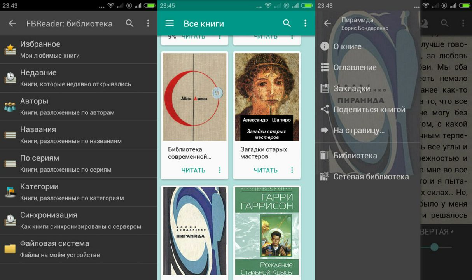The image size is (472, 280).
Task: Open overflow menu in Все книги toolbar
Action: (x=305, y=23)
